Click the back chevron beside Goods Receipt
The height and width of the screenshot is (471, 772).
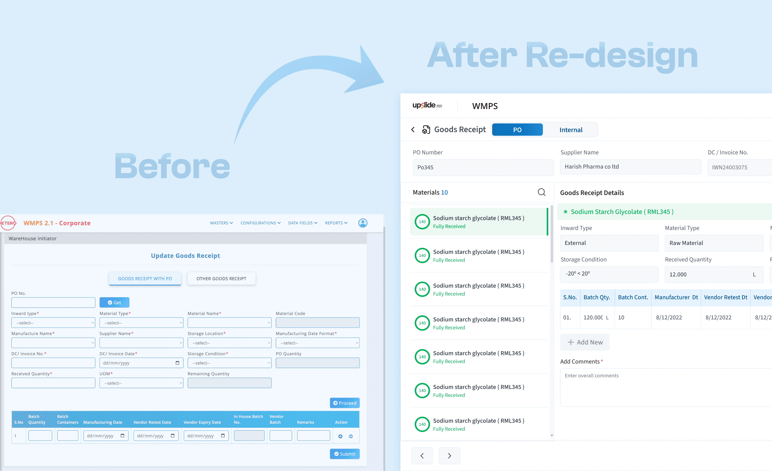[413, 129]
